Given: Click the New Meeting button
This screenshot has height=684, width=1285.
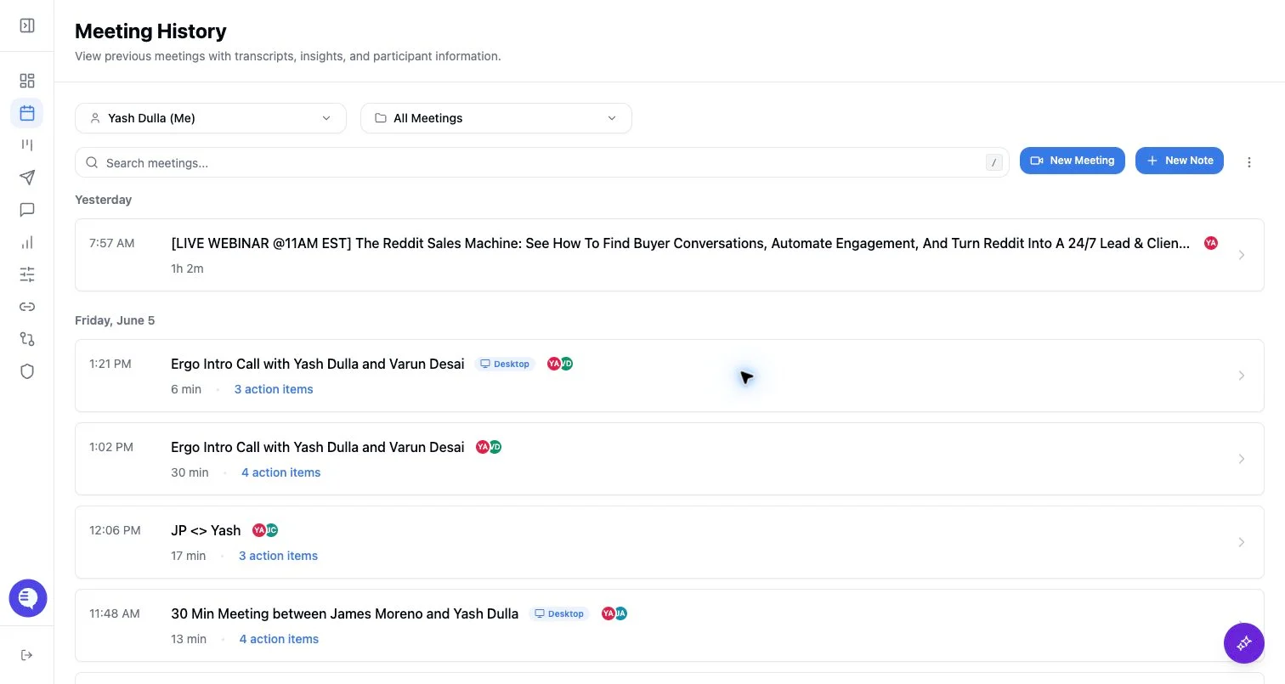Looking at the screenshot, I should (x=1073, y=161).
